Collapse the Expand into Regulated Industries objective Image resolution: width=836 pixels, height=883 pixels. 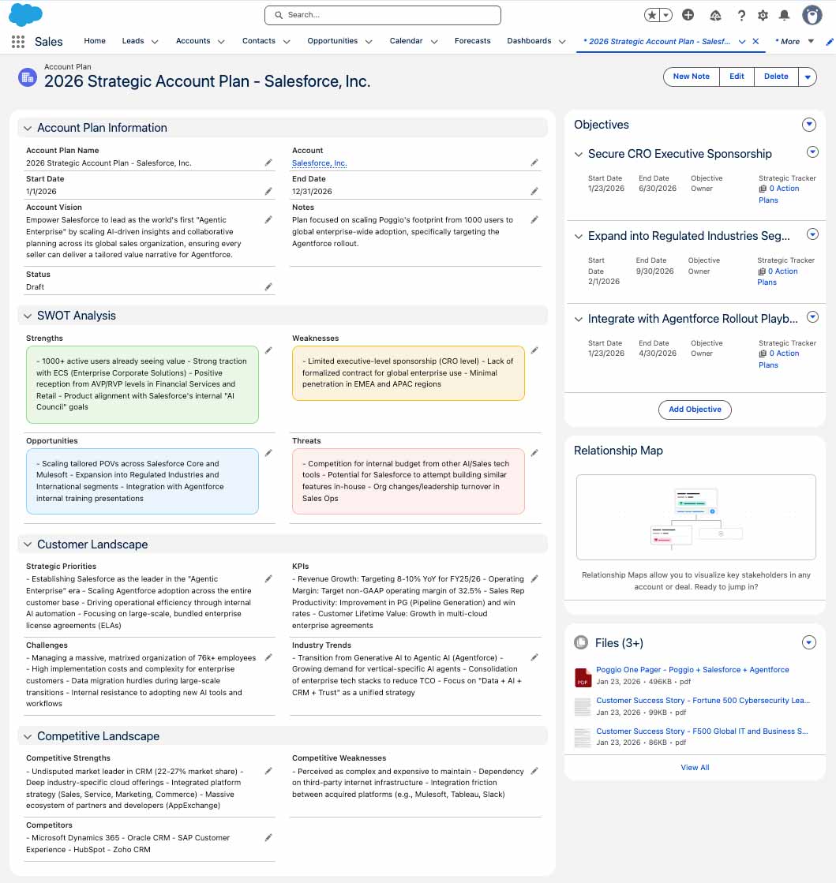(579, 237)
